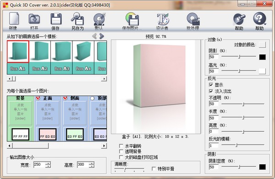Click 不透明 percent input field
Viewport: 275px width, 179px height.
(x=214, y=104)
